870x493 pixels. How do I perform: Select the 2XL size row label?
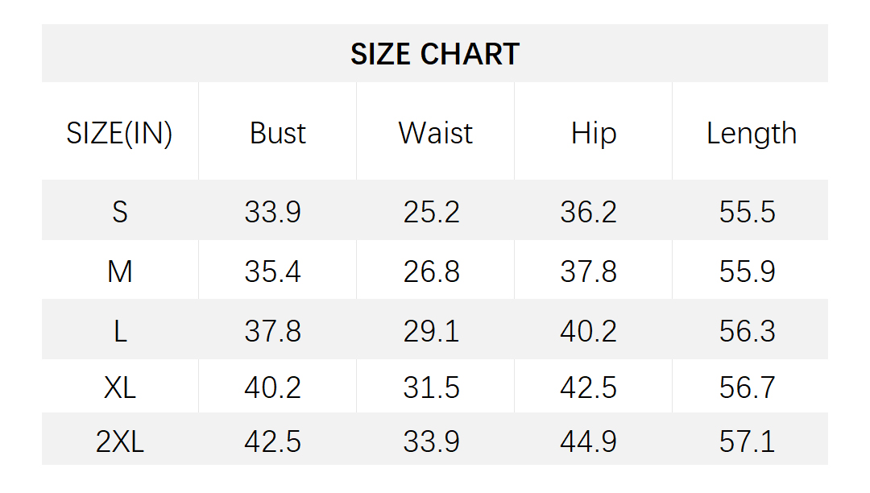coord(120,441)
